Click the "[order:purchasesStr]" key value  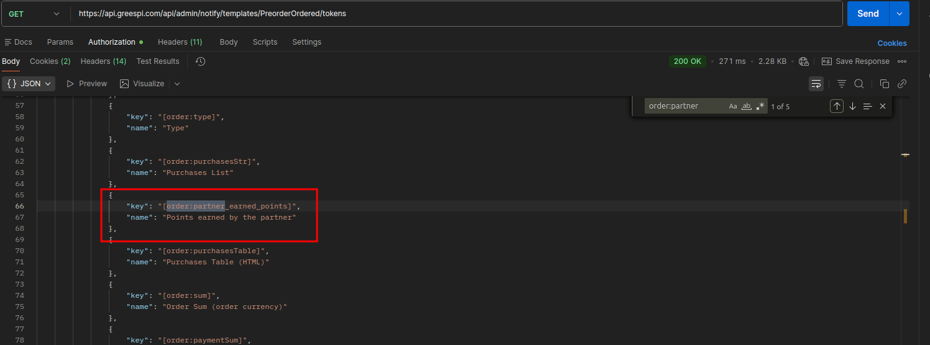(208, 161)
